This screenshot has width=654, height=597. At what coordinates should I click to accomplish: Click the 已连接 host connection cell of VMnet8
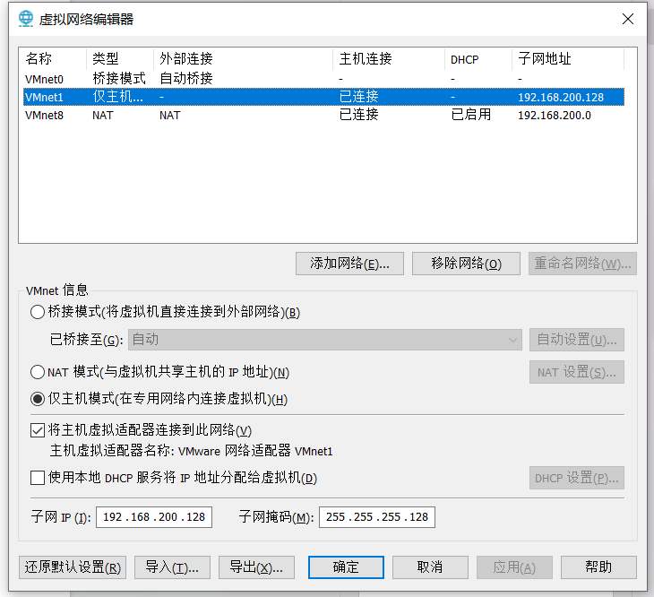point(358,115)
